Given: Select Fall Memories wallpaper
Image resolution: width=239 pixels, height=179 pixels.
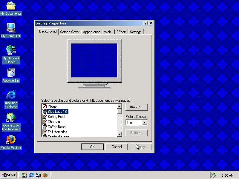Looking at the screenshot, I should (57, 132).
